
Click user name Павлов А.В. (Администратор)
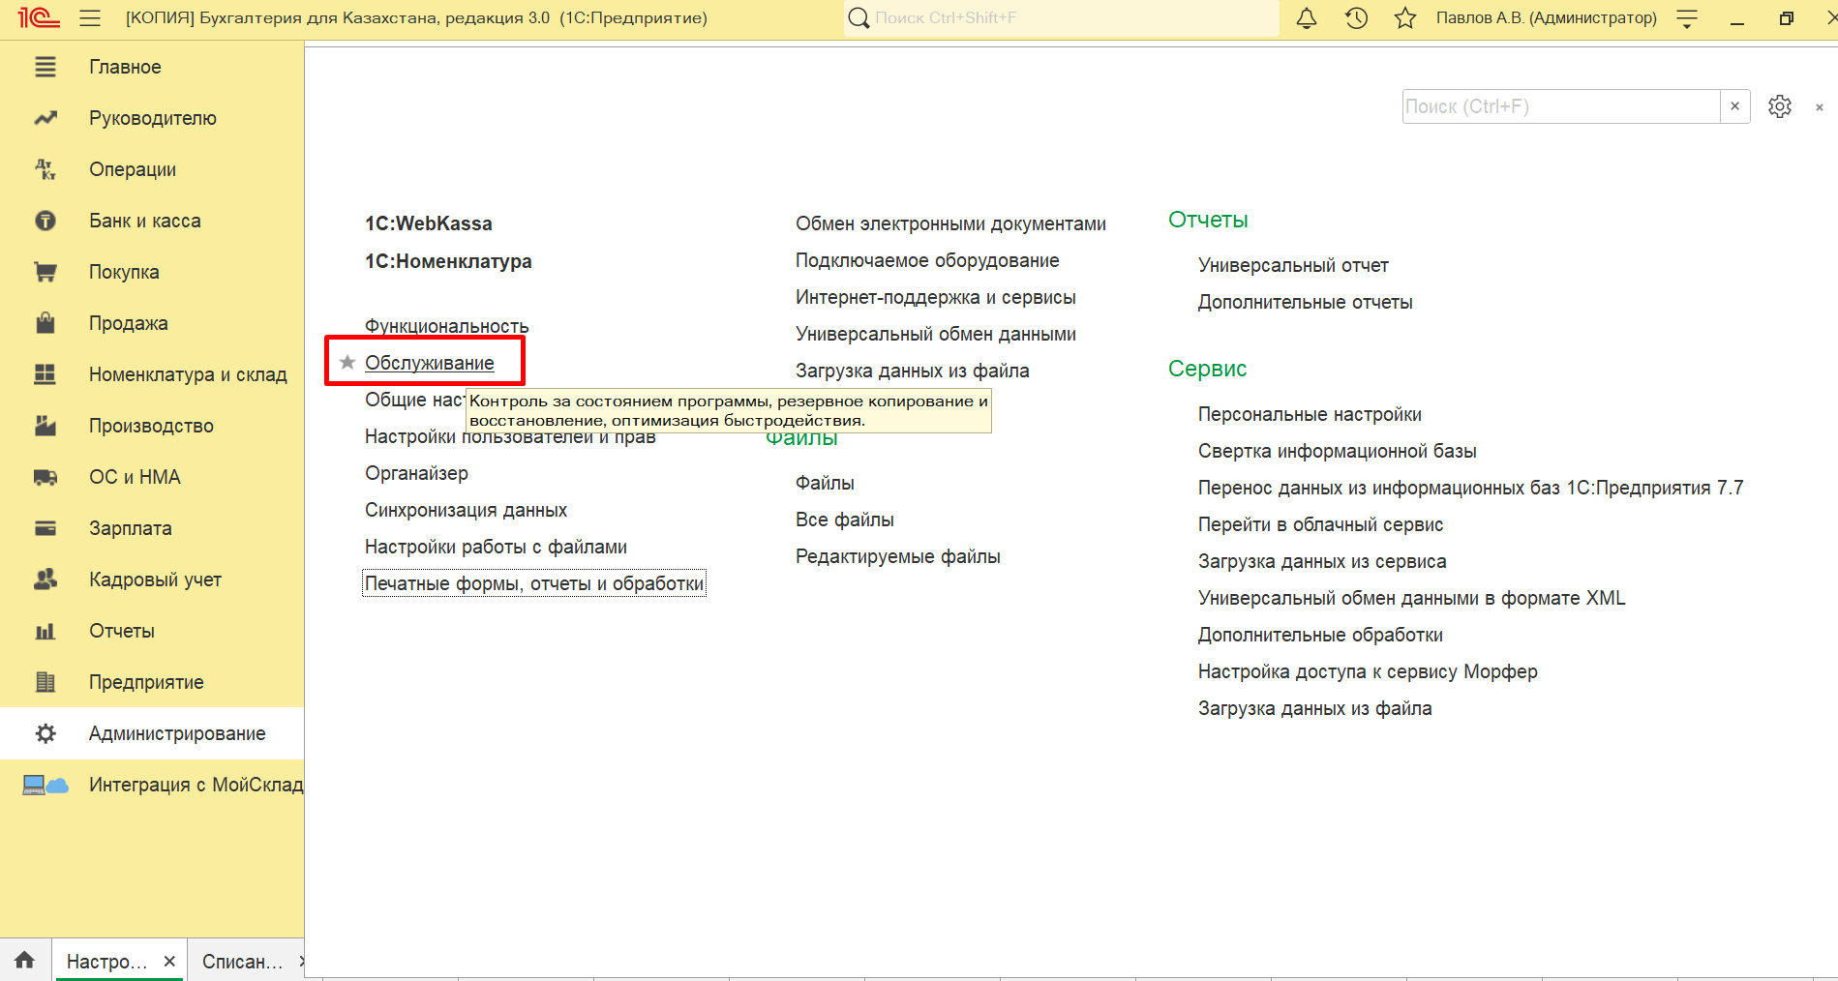(x=1546, y=17)
